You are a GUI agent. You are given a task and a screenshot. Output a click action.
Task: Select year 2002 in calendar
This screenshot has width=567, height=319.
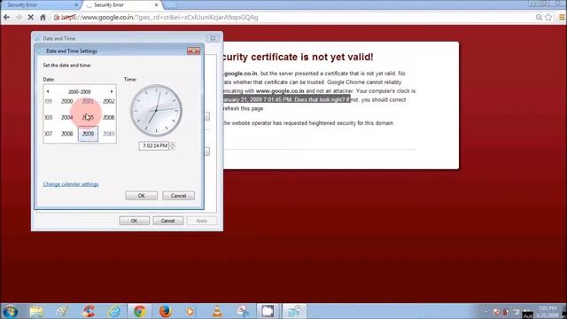click(x=108, y=101)
